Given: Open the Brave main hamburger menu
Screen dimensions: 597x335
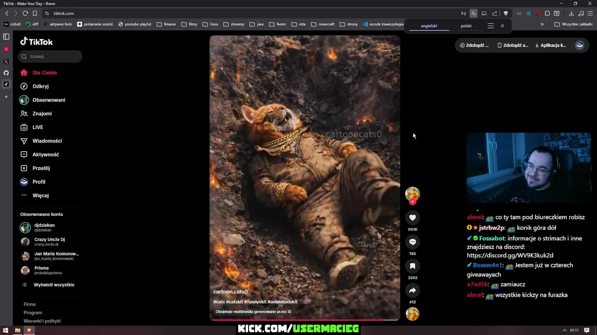Looking at the screenshot, I should pos(590,13).
